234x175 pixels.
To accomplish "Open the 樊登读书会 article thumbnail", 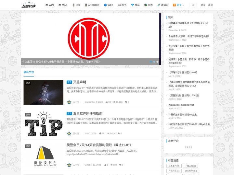I will click(44, 155).
